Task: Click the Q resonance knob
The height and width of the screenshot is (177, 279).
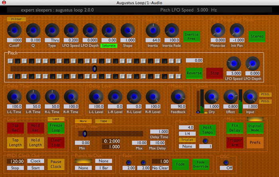Action: point(33,30)
